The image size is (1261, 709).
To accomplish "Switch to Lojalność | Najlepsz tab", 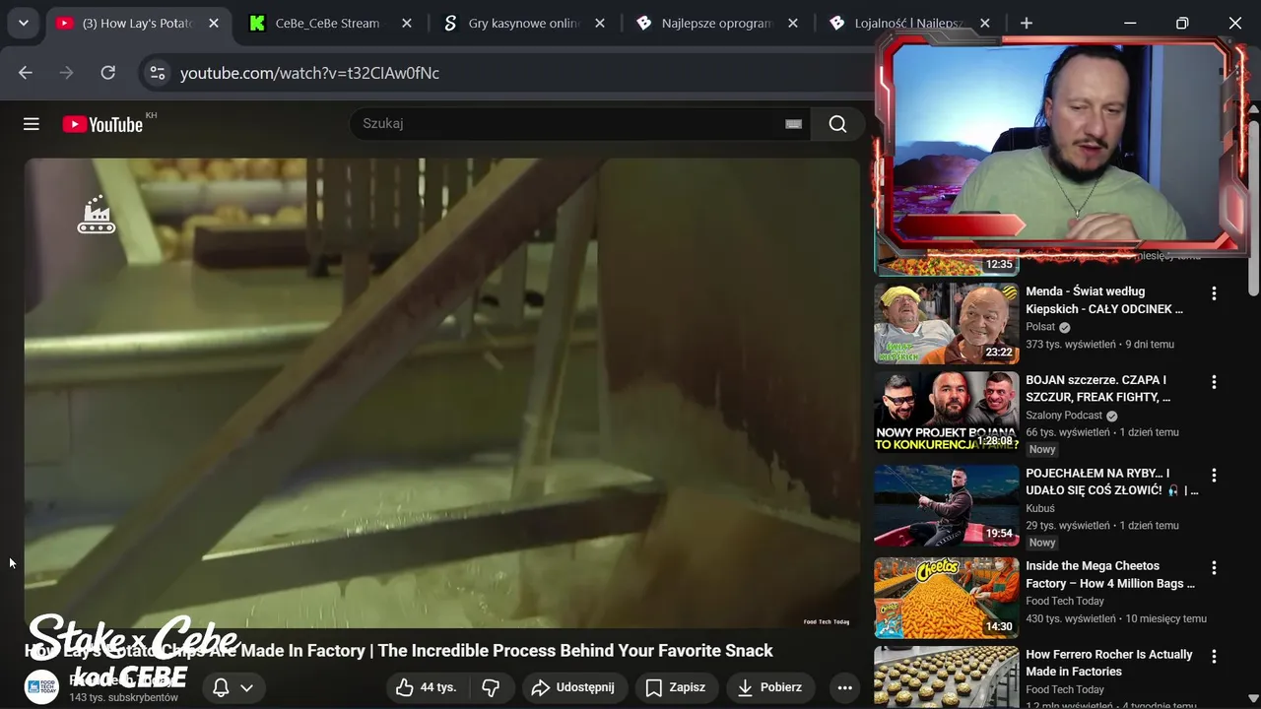I will [x=908, y=23].
